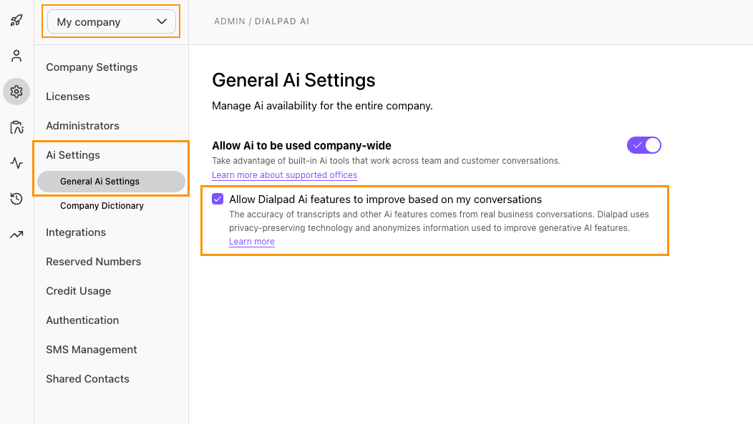Open Company Dictionary sub-item
Image resolution: width=753 pixels, height=424 pixels.
(x=102, y=206)
